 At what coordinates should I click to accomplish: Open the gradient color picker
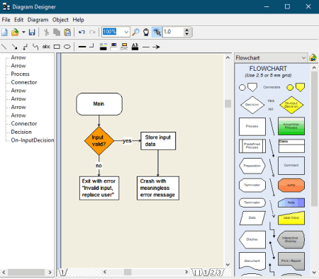[x=124, y=47]
